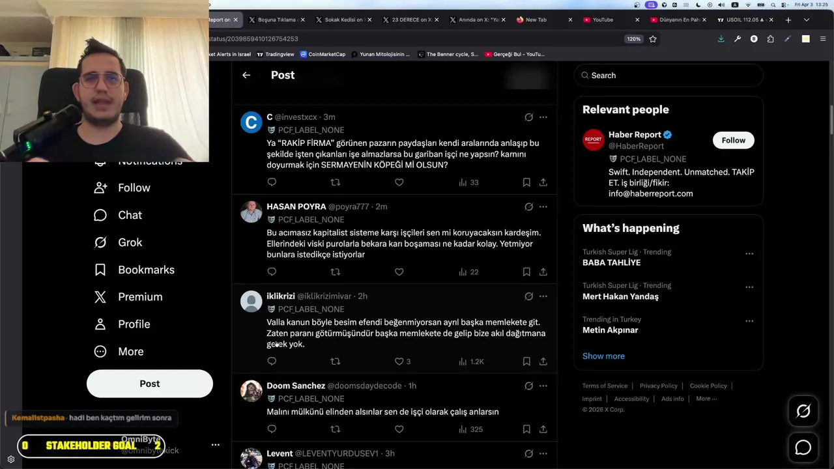Open Grok in the sidebar

pos(118,242)
